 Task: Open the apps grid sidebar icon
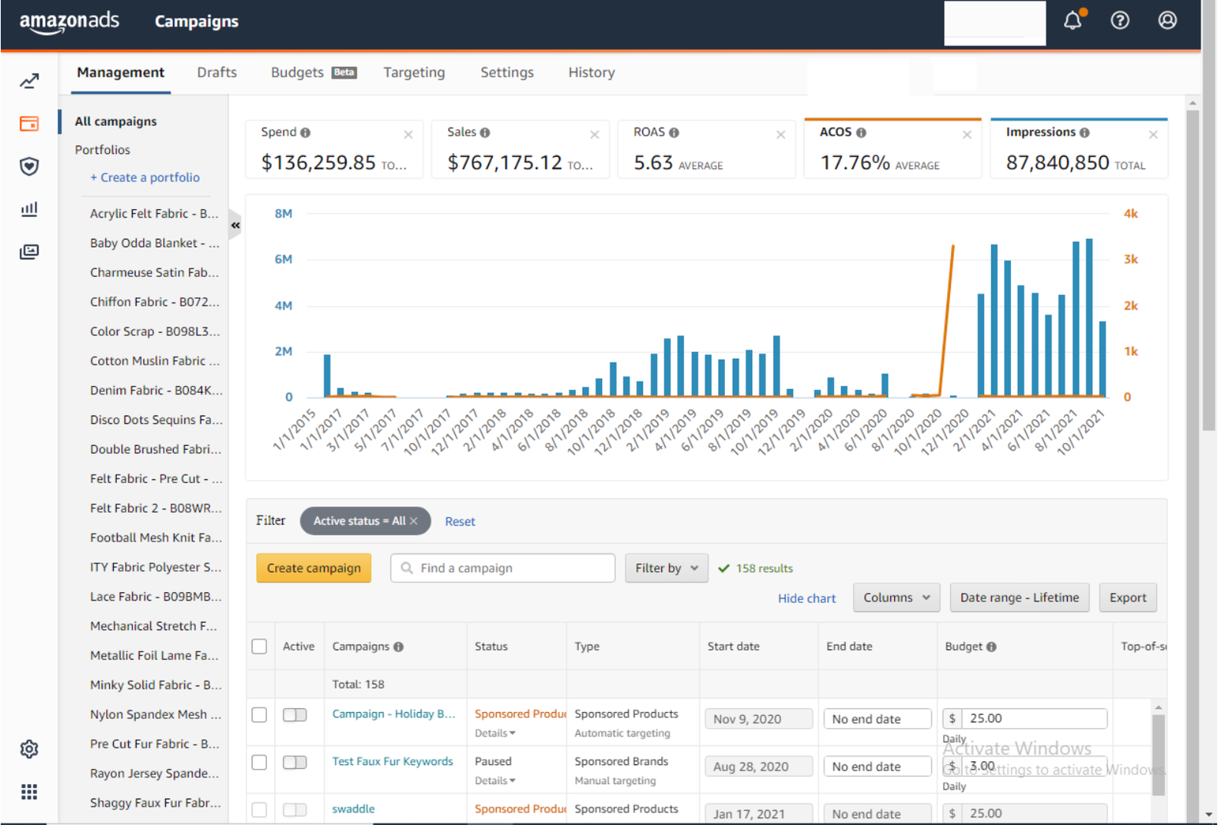(29, 792)
